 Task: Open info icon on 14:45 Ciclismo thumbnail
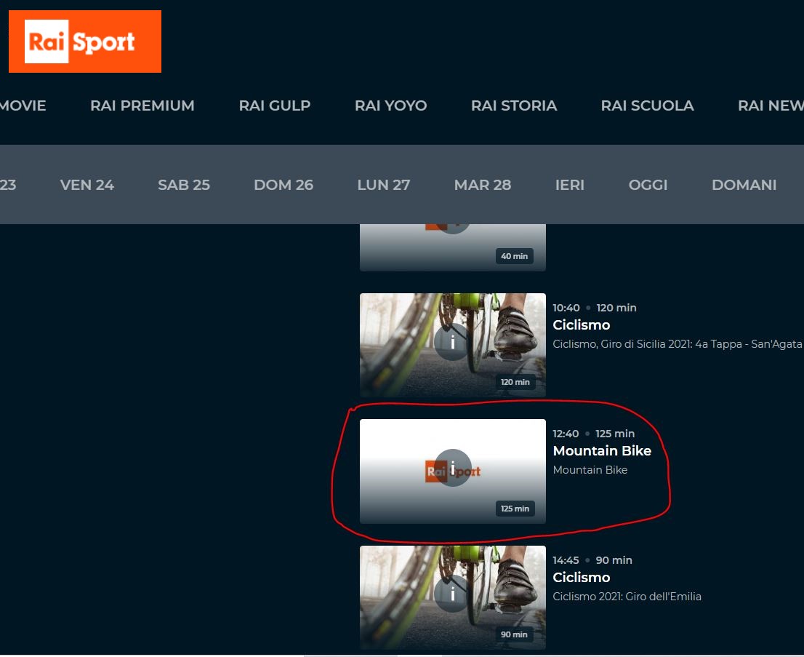[452, 594]
